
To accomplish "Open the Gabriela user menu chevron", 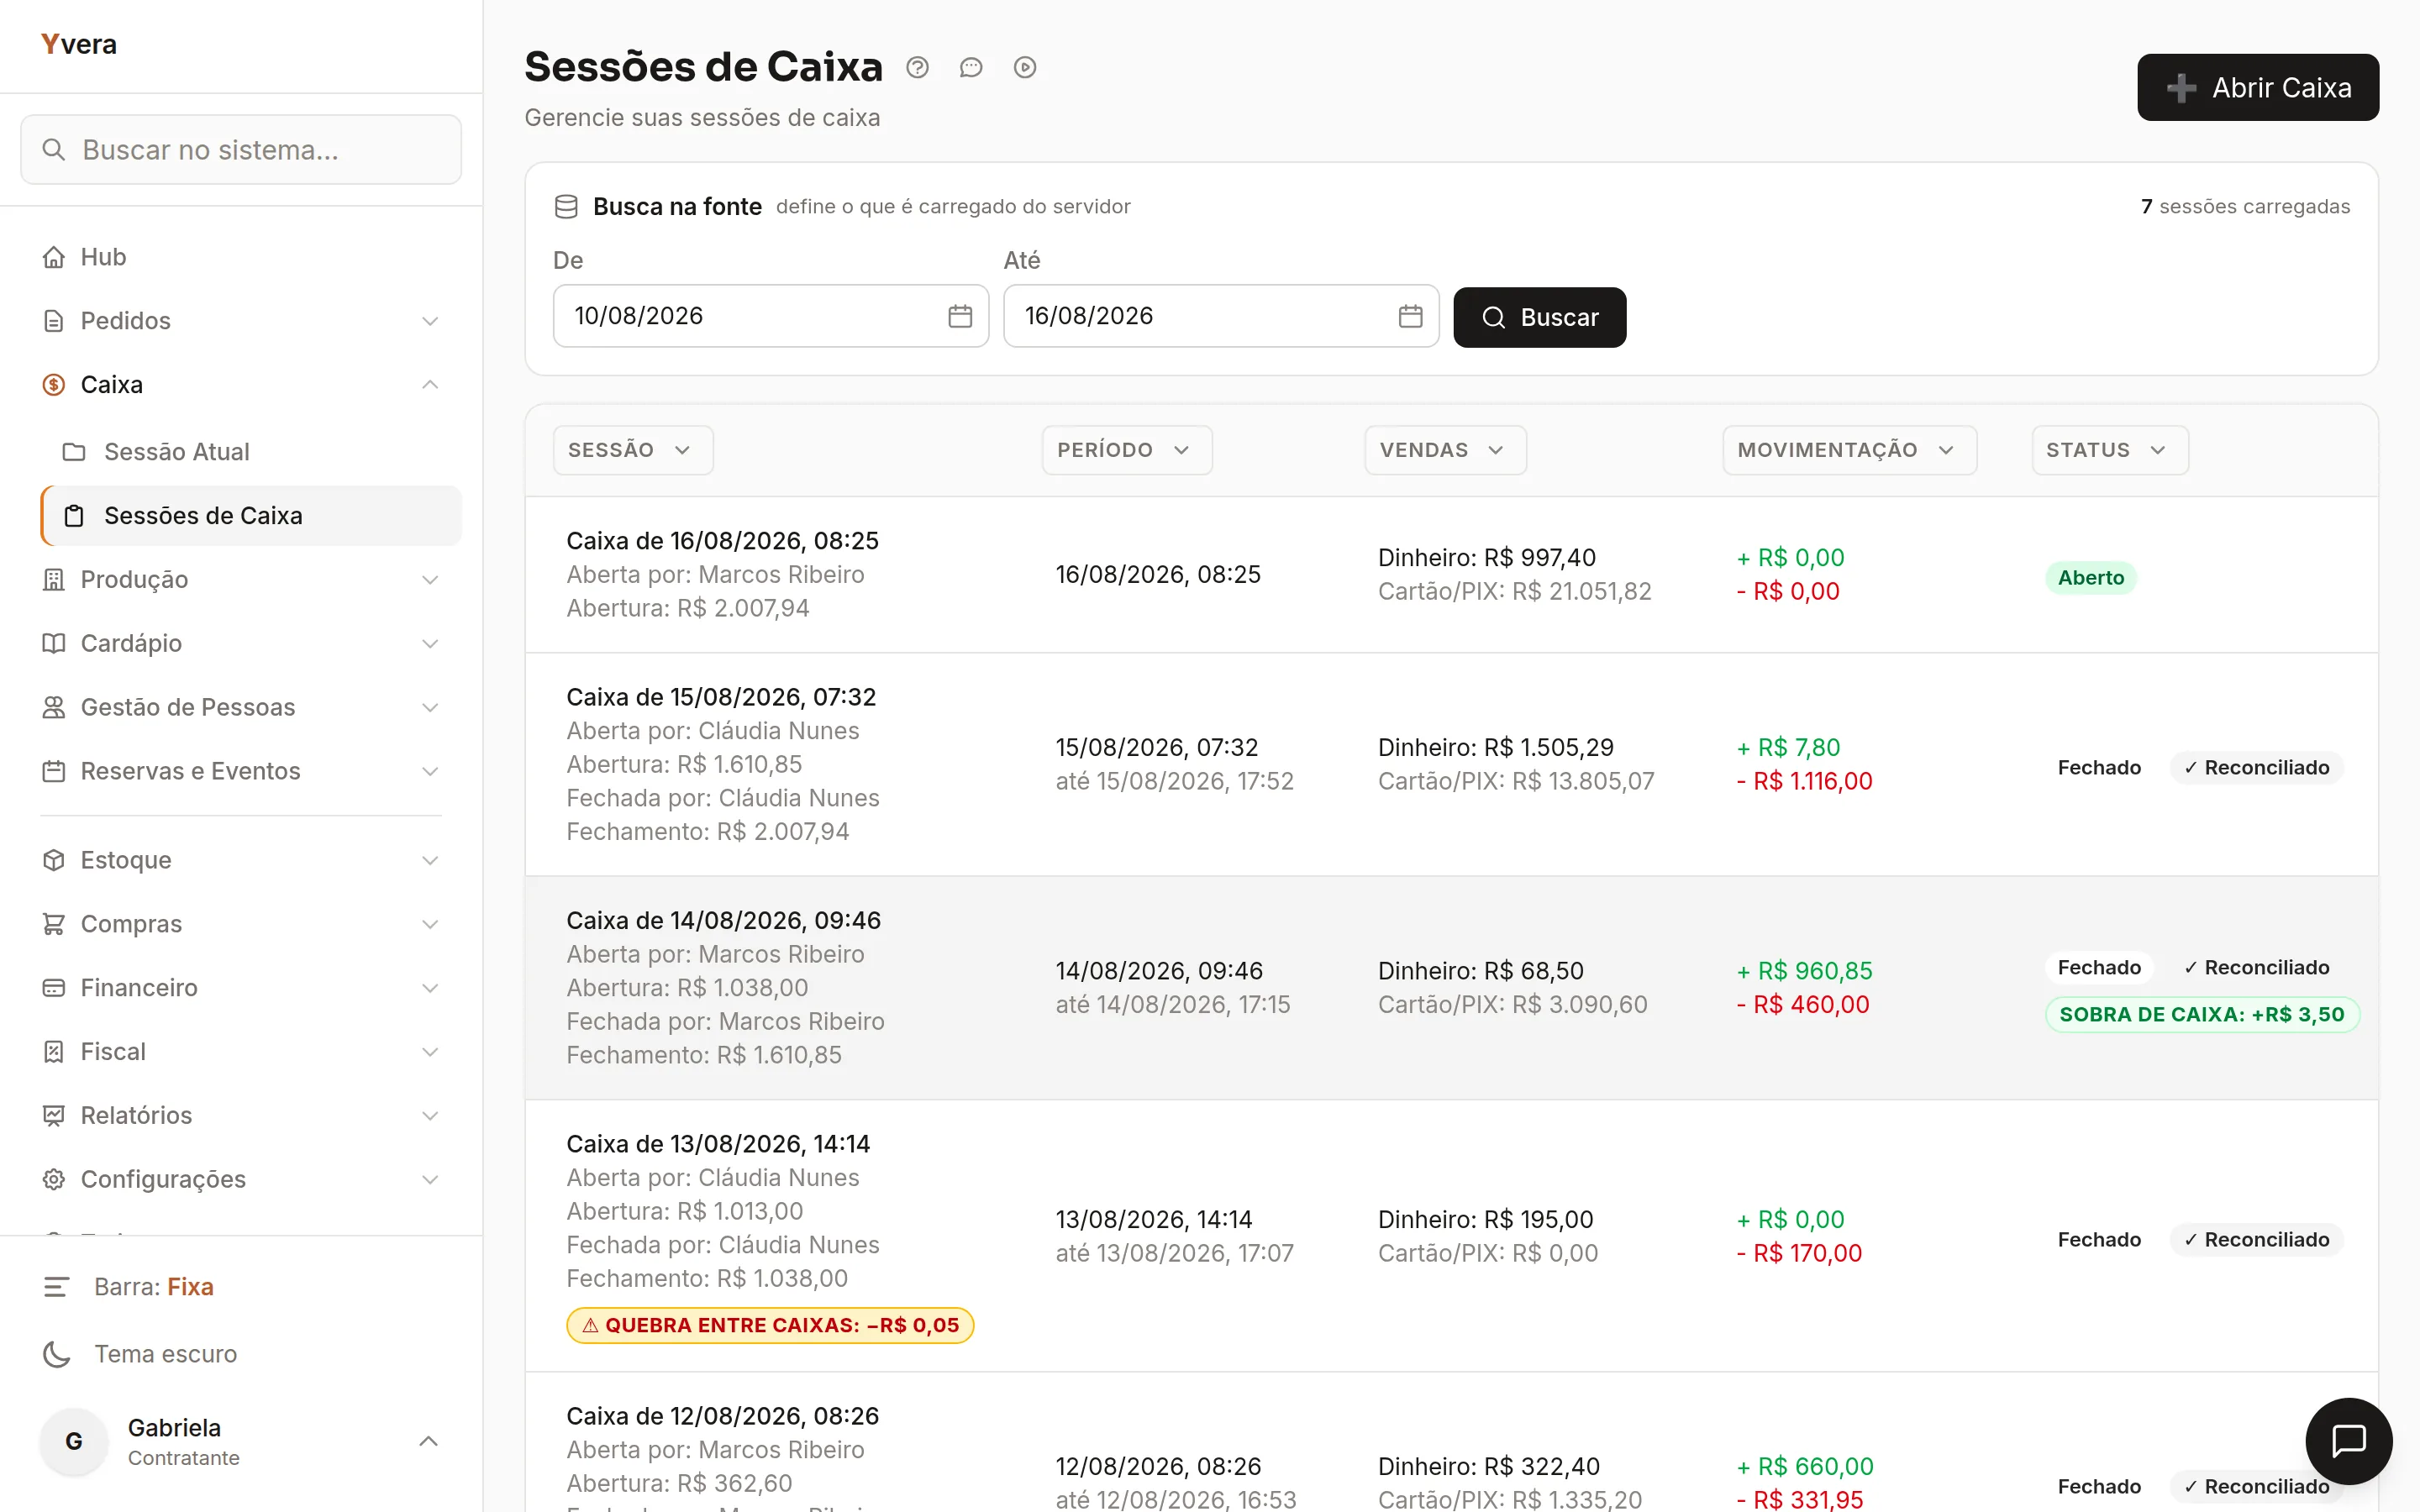I will point(428,1442).
